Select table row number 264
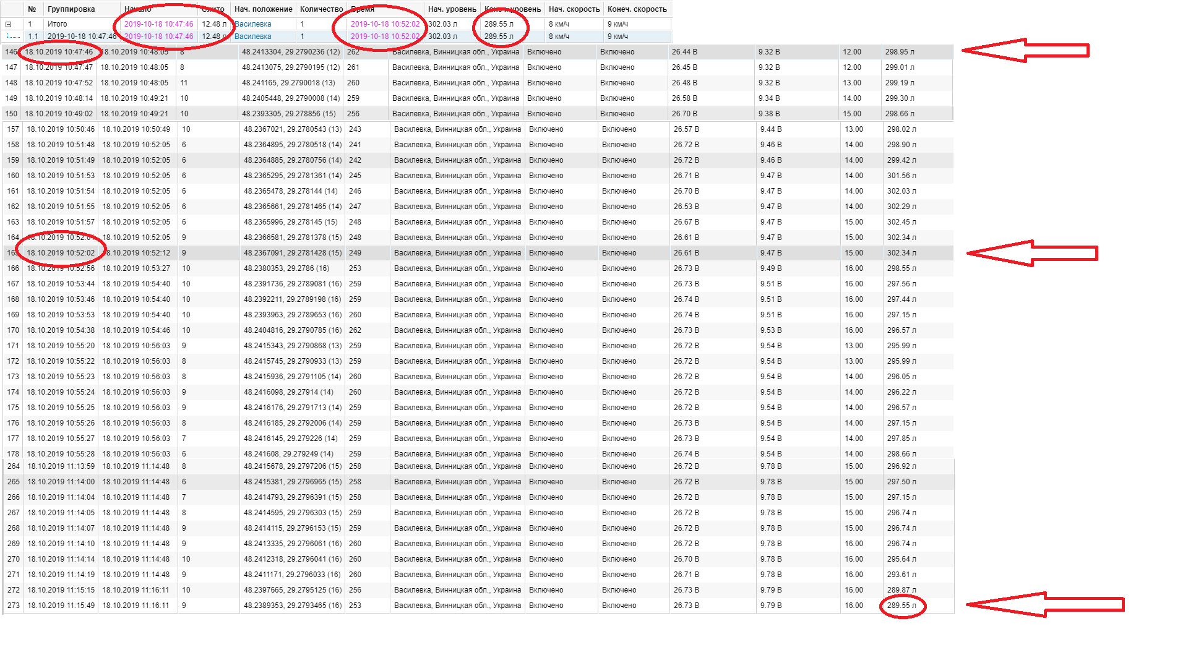1188x668 pixels. [x=14, y=466]
